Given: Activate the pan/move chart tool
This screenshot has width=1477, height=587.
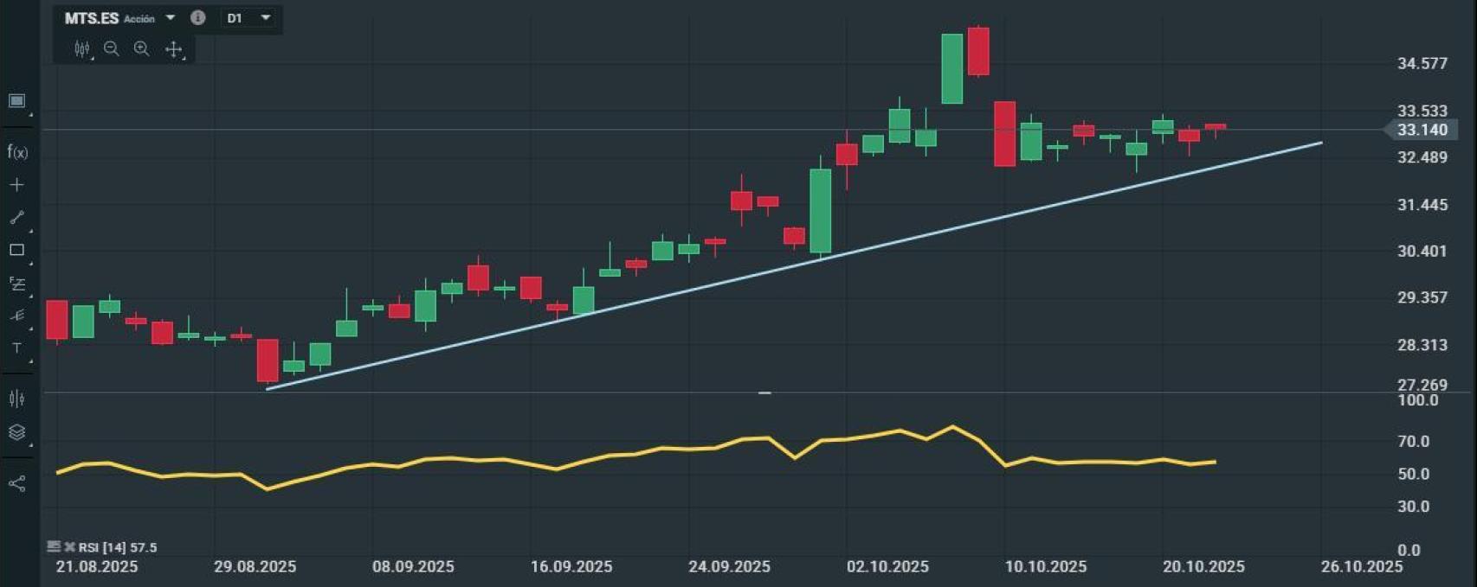Looking at the screenshot, I should (173, 49).
